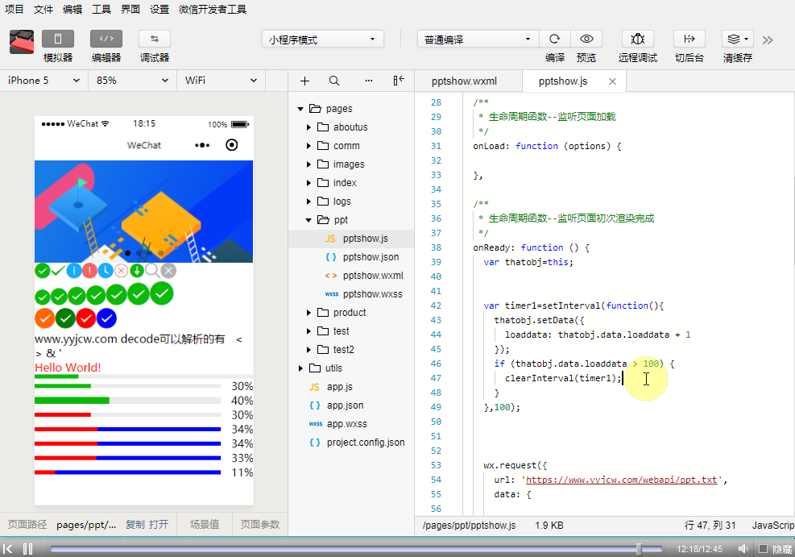Open remote debug (远程调试) bug icon
This screenshot has height=557, width=795.
(x=637, y=39)
